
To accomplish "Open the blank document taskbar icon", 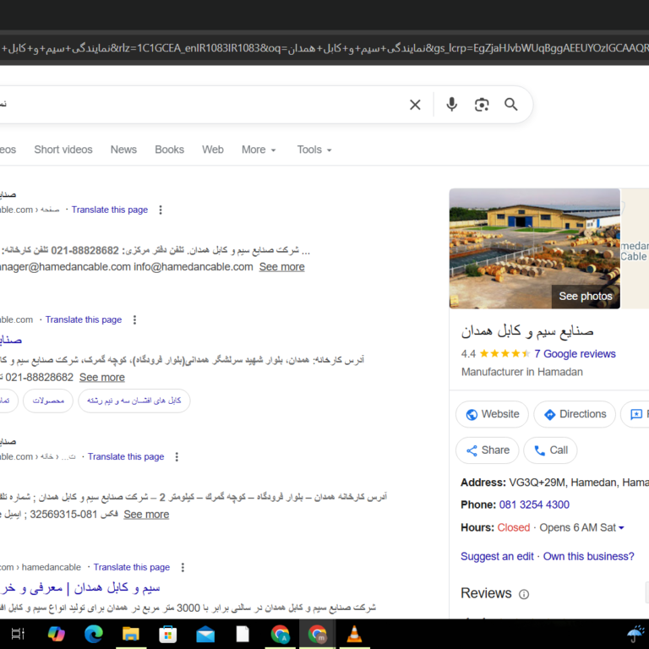I will [x=243, y=634].
